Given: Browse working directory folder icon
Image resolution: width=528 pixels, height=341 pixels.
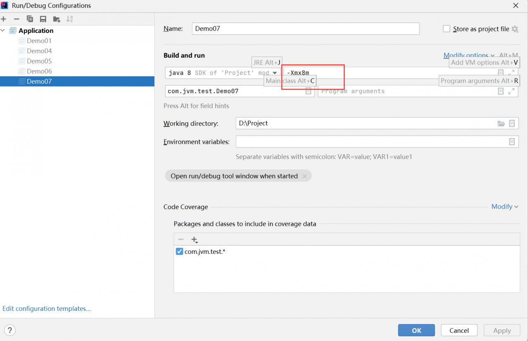Looking at the screenshot, I should pyautogui.click(x=501, y=123).
